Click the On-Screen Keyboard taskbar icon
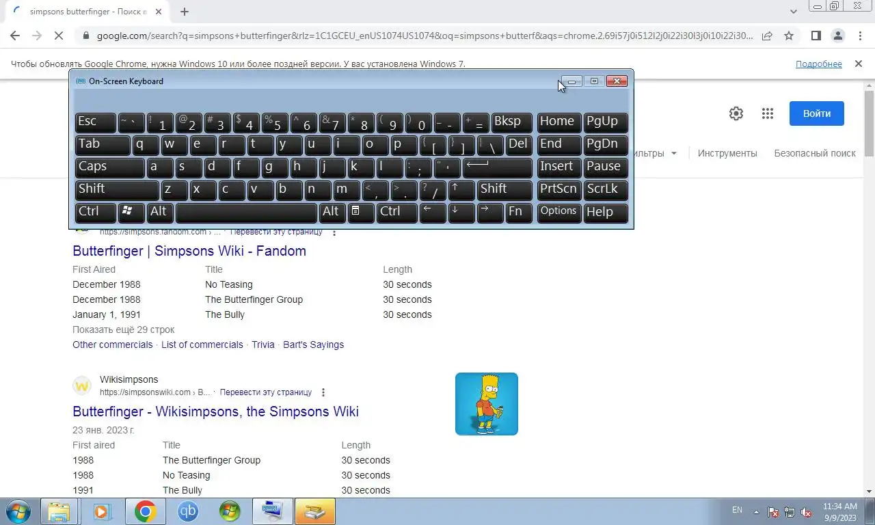 coord(272,511)
